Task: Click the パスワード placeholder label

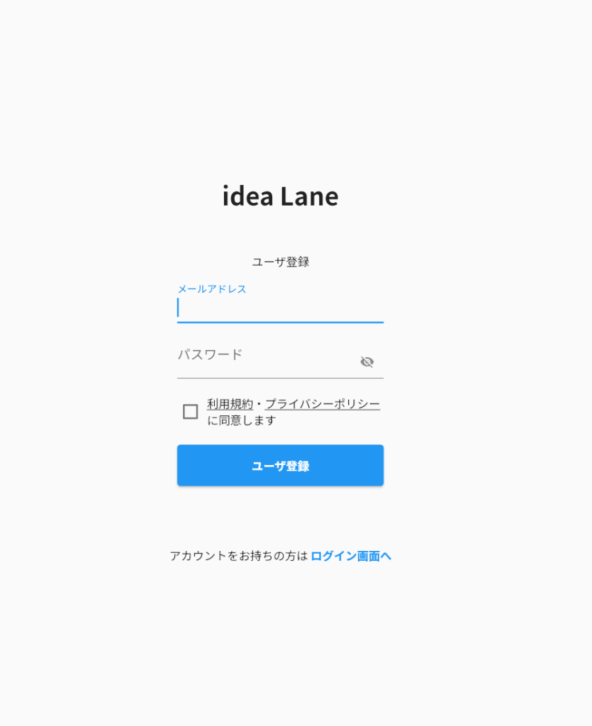Action: point(210,355)
